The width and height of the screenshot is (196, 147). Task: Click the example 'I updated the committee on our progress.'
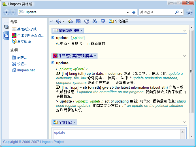[110, 92]
